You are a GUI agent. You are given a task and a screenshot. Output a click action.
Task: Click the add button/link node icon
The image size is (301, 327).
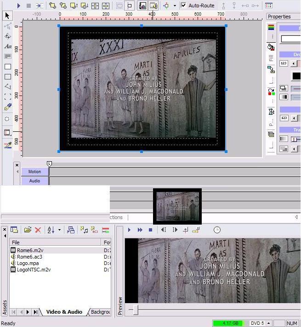click(x=166, y=6)
